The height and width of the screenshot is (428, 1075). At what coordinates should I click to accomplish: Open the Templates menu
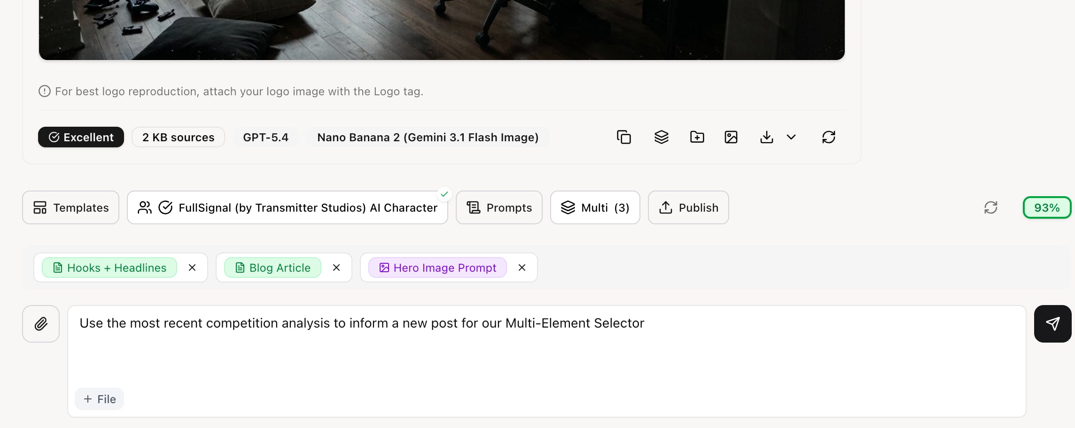pyautogui.click(x=71, y=207)
